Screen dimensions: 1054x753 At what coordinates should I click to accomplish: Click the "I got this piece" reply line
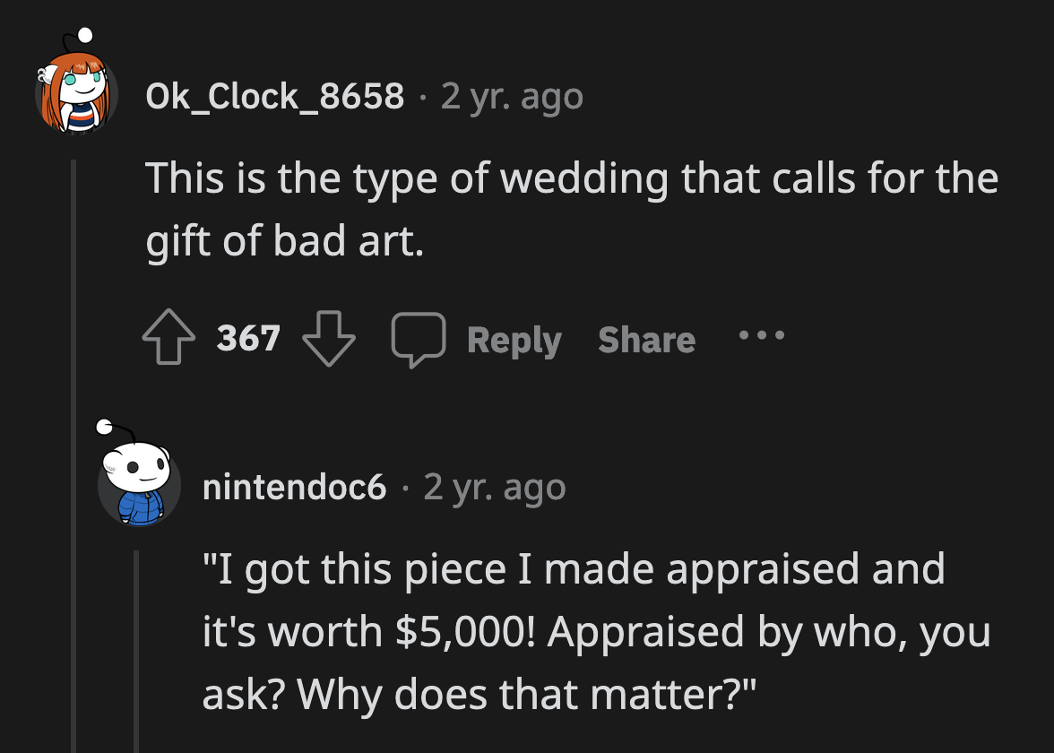pos(574,568)
